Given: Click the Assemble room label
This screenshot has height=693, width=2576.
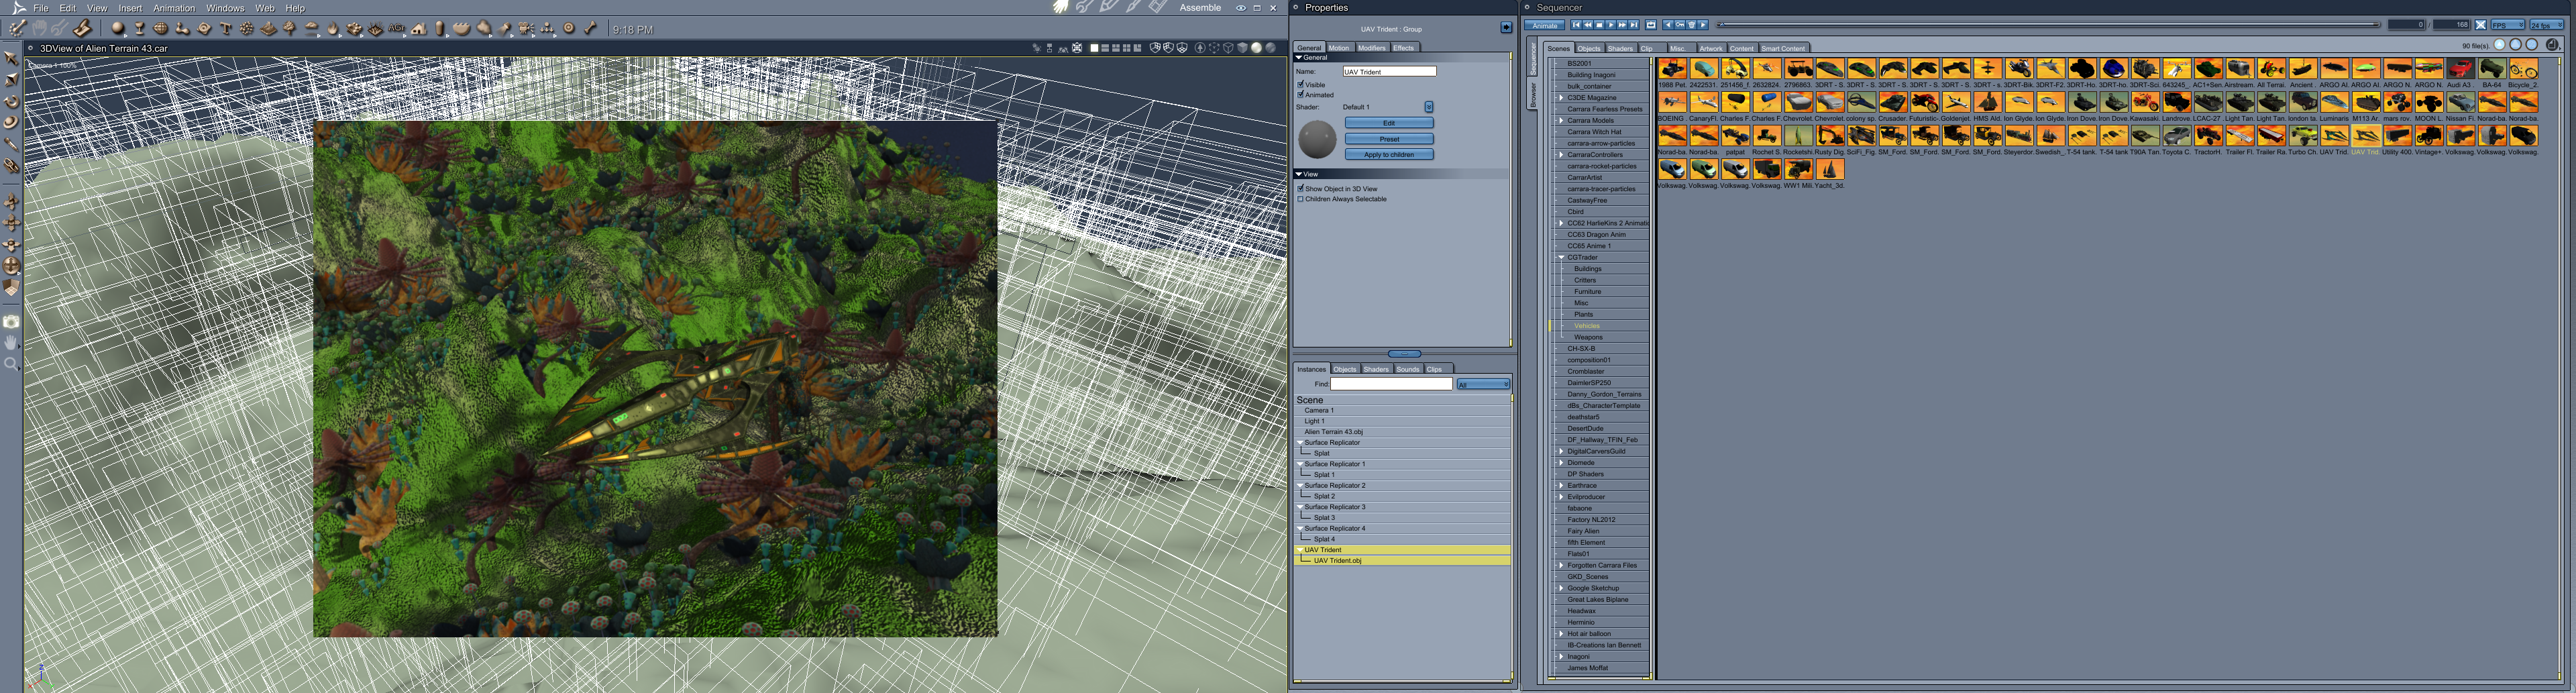Looking at the screenshot, I should (1200, 8).
